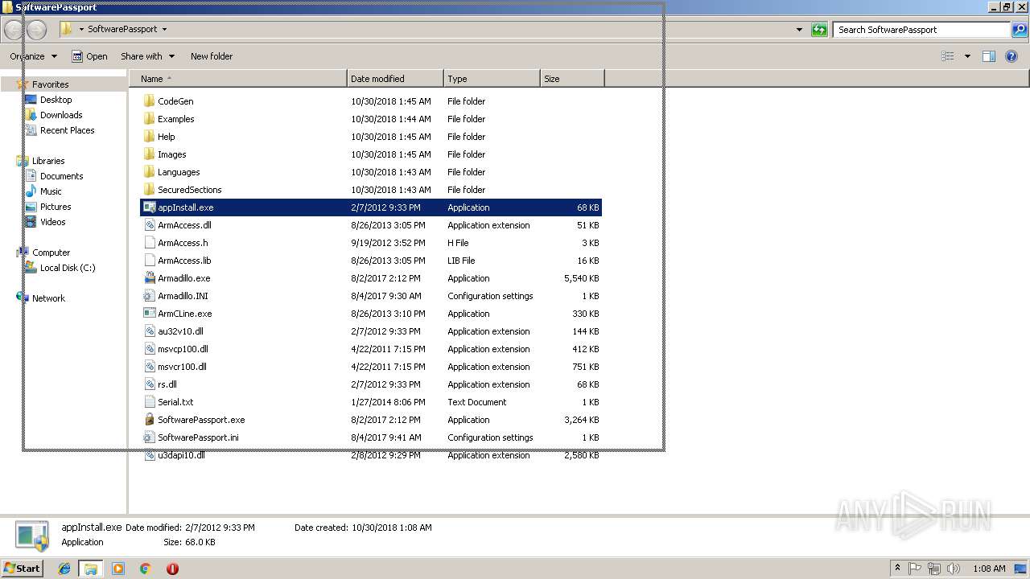
Task: Click the Armadillo.INI settings icon
Action: click(149, 296)
